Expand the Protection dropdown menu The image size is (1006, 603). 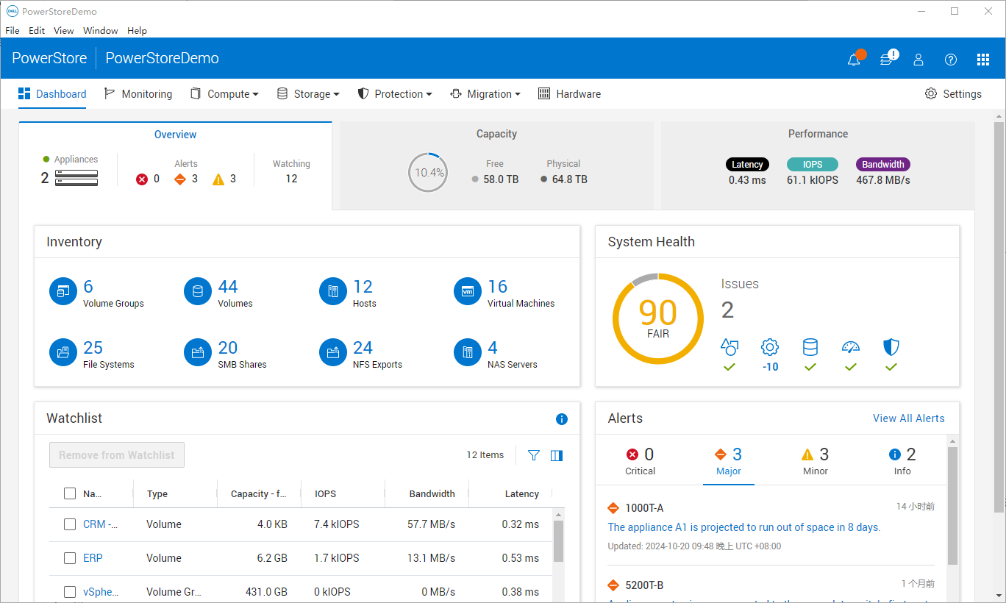pyautogui.click(x=395, y=94)
